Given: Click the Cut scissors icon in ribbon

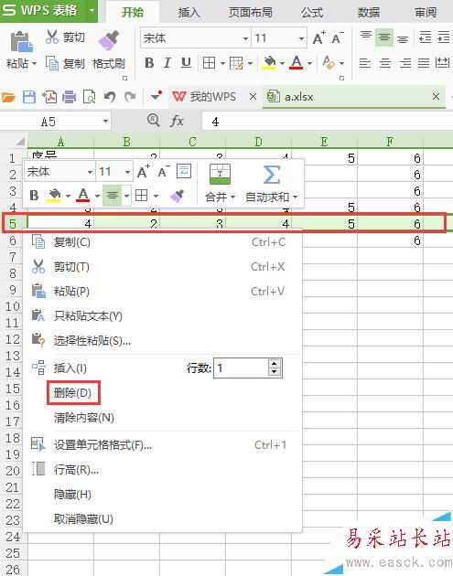Looking at the screenshot, I should [x=52, y=37].
